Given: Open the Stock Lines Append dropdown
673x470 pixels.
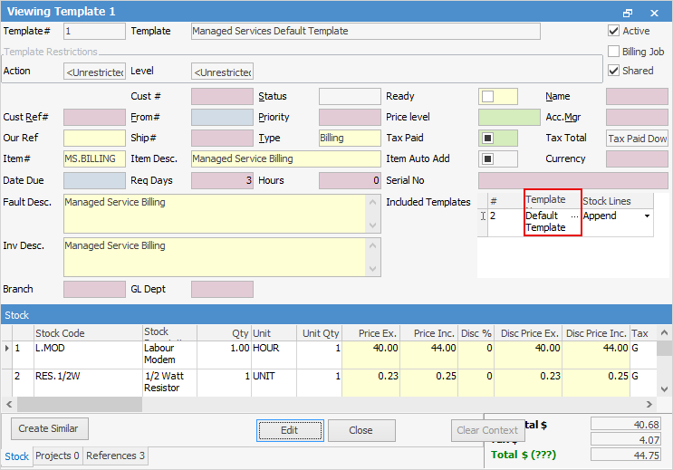Looking at the screenshot, I should [x=647, y=216].
